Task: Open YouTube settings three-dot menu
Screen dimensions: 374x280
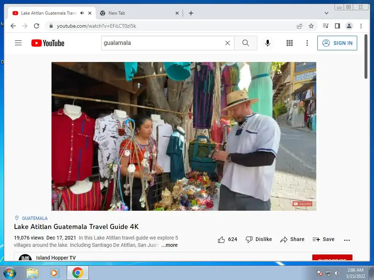Action: pyautogui.click(x=307, y=43)
